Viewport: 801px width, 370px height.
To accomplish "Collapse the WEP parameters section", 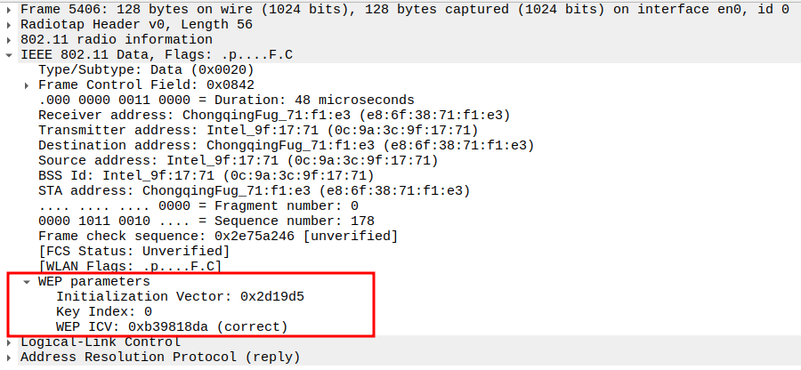I will pyautogui.click(x=28, y=282).
